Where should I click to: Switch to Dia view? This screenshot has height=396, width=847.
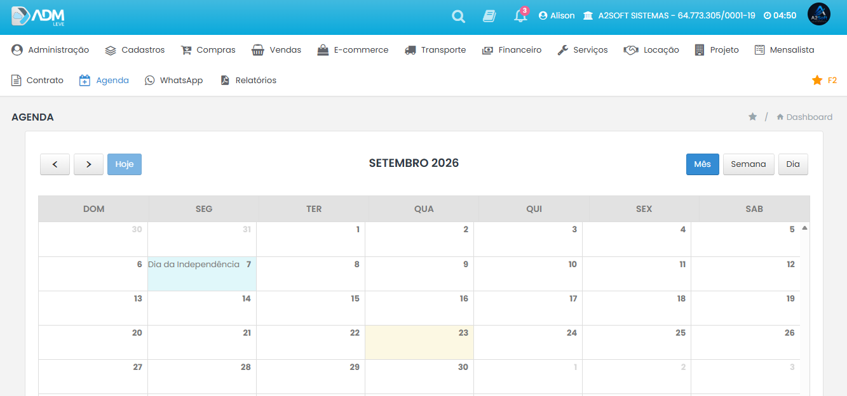(x=793, y=164)
